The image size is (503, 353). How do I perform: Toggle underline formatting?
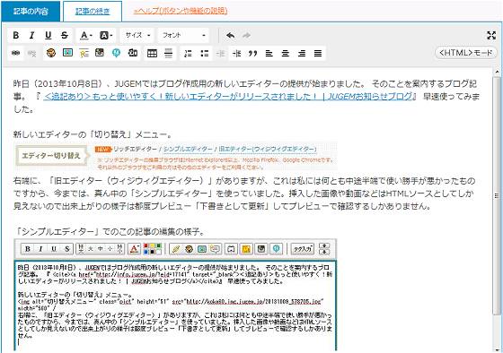49,35
